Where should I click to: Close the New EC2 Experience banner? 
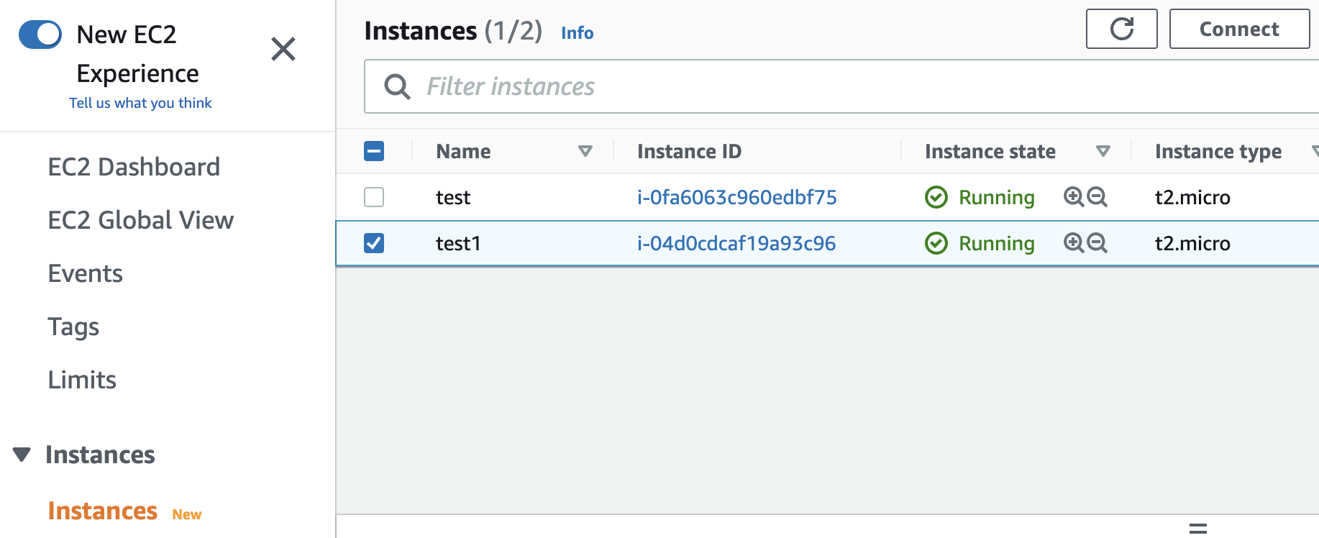[x=283, y=49]
